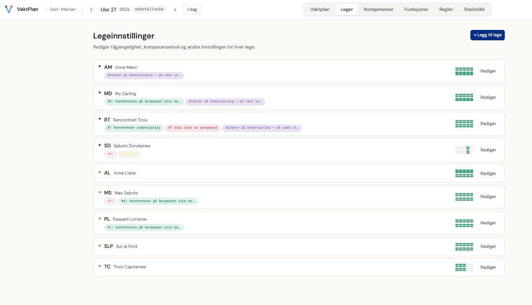Open availability grid for Passant Lorraine
This screenshot has height=305, width=532.
pyautogui.click(x=464, y=223)
